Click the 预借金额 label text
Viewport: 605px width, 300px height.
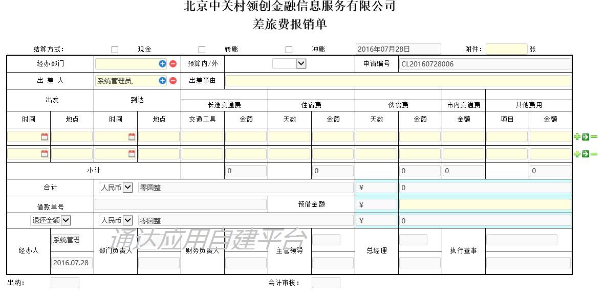(311, 204)
